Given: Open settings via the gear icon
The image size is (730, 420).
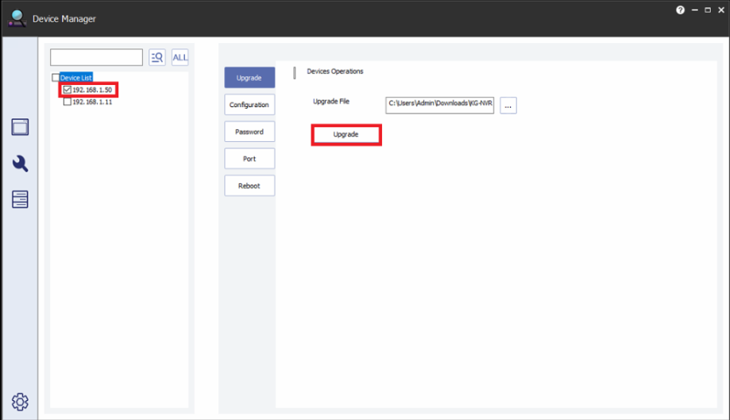Looking at the screenshot, I should (21, 400).
